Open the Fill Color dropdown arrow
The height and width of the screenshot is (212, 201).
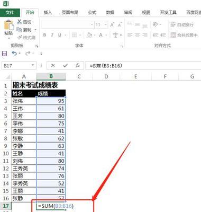pos(95,35)
